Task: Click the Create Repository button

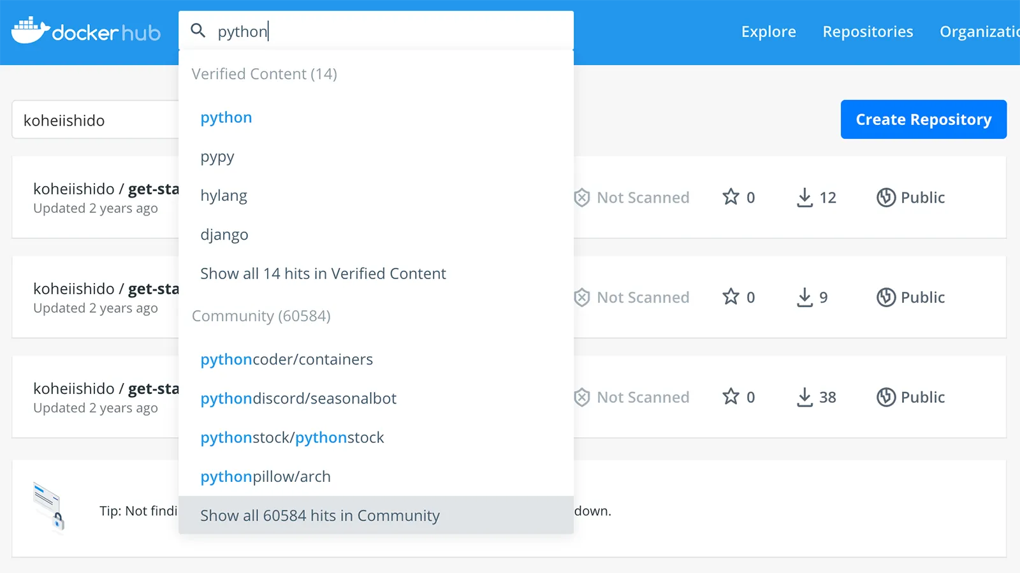Action: pos(923,119)
